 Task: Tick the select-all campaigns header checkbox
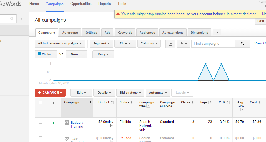(41, 102)
